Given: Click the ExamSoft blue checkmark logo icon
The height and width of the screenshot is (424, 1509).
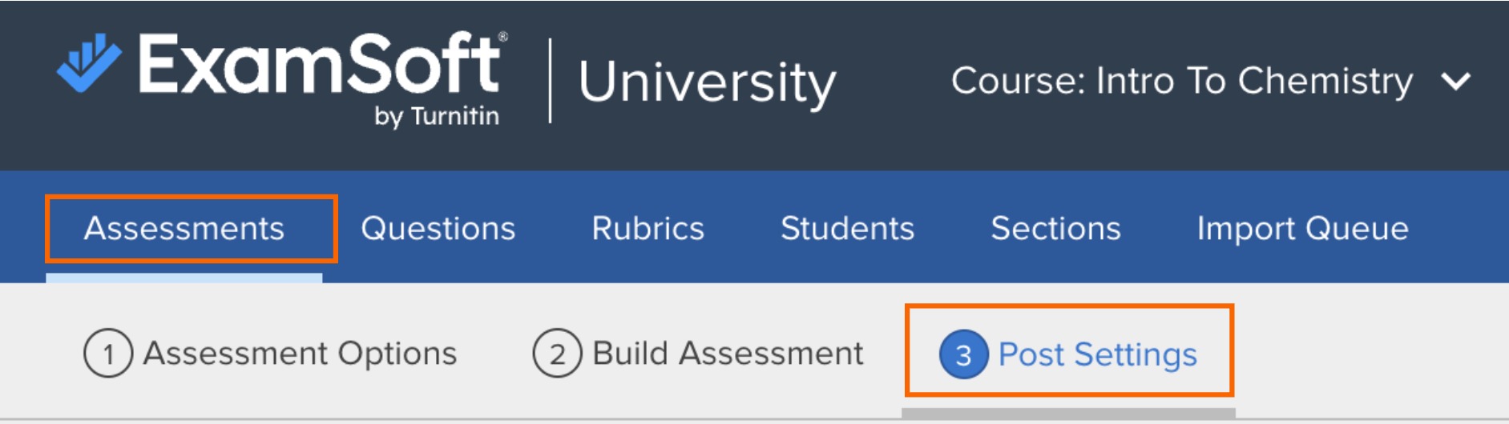Looking at the screenshot, I should tap(89, 62).
